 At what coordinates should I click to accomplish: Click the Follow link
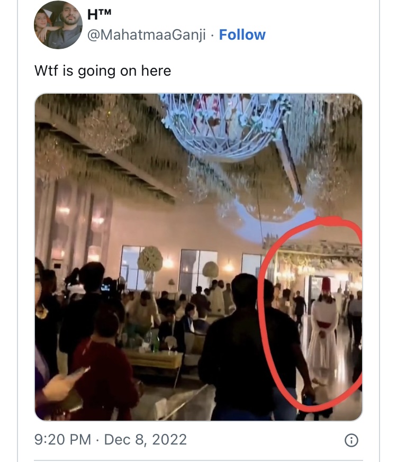pyautogui.click(x=242, y=35)
